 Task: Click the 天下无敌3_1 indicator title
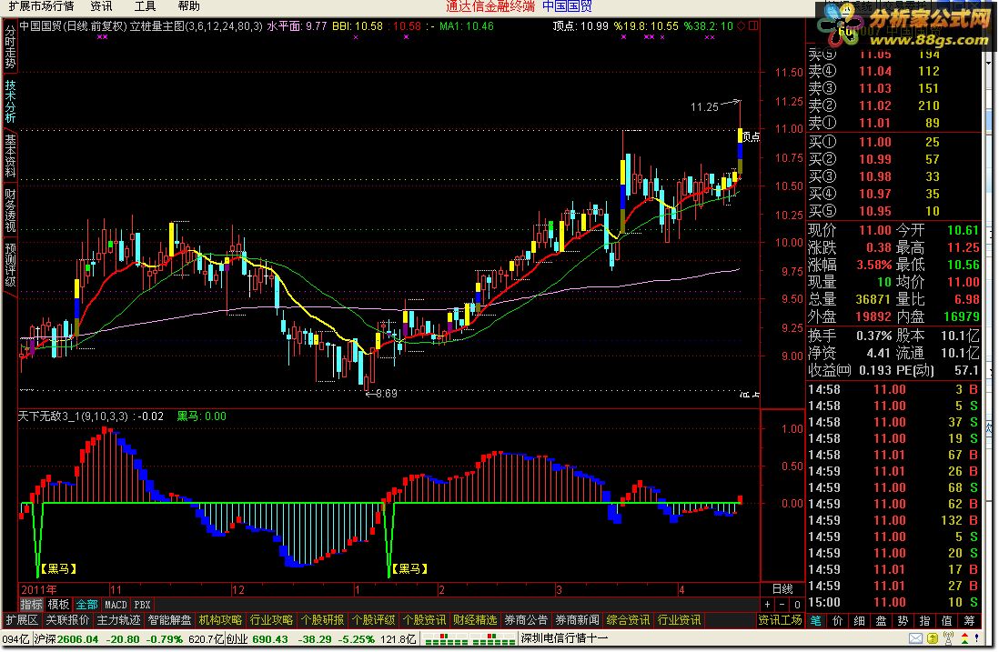coord(76,416)
